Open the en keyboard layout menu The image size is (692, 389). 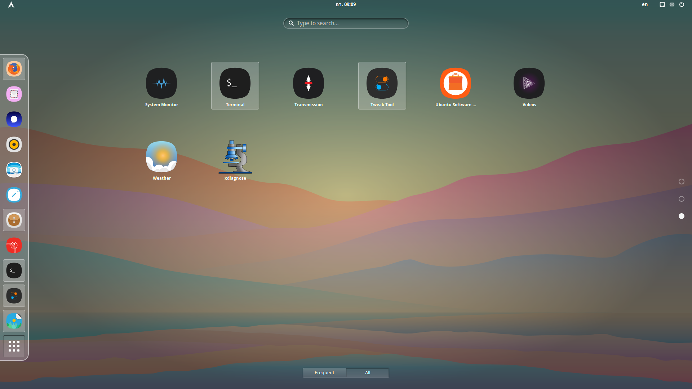[644, 4]
